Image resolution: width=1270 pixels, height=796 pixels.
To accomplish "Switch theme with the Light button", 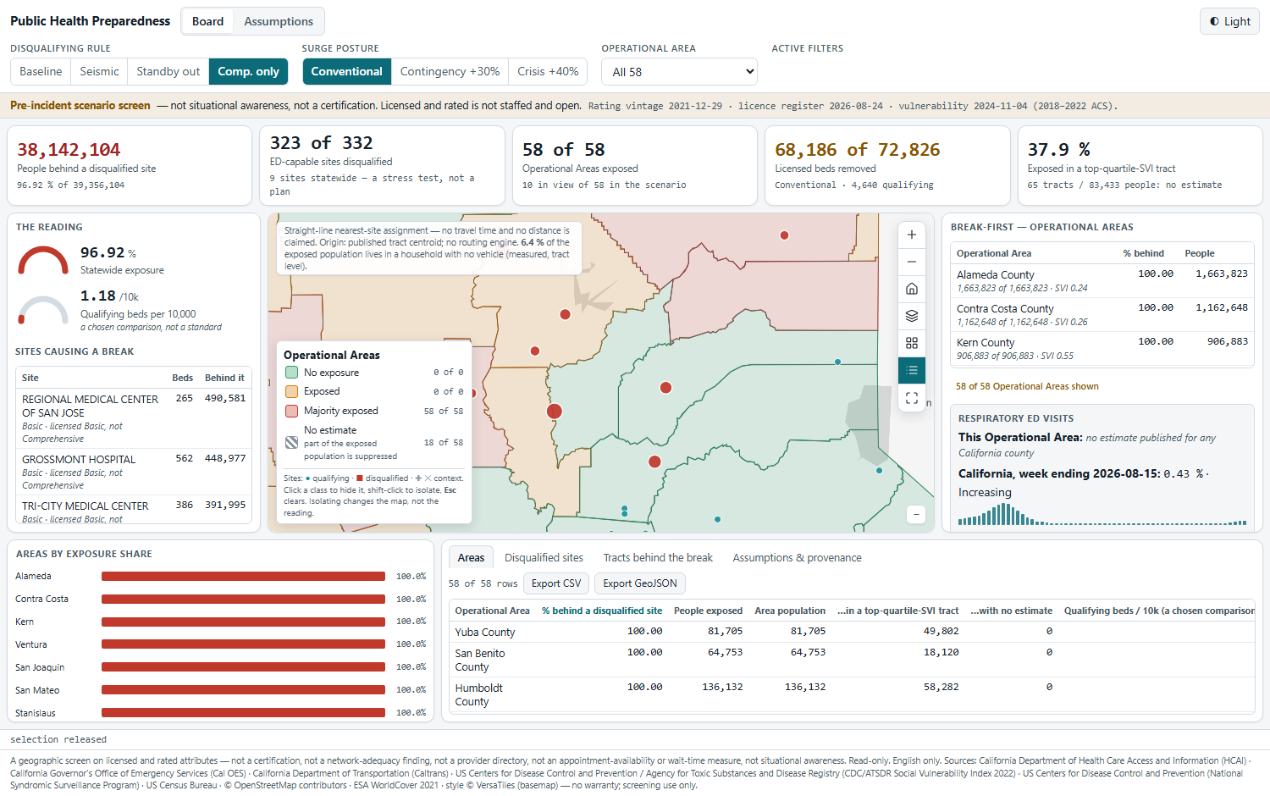I will [x=1229, y=21].
